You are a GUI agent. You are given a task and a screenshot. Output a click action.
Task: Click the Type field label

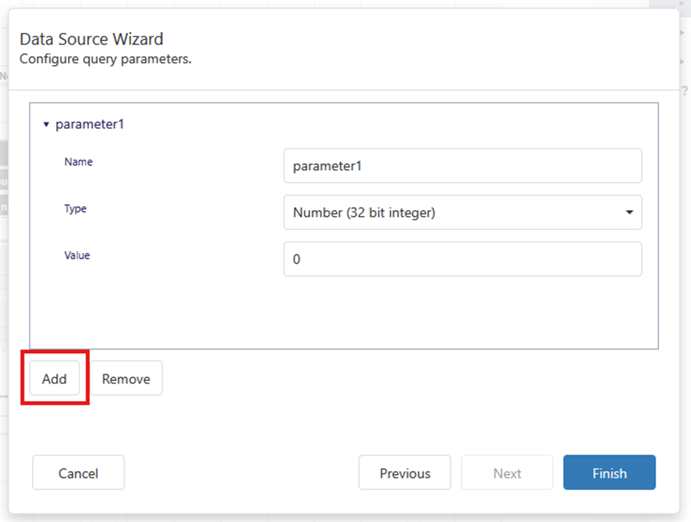[x=75, y=209]
